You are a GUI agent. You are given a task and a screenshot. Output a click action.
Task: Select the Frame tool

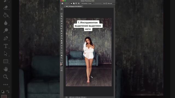(62, 21)
